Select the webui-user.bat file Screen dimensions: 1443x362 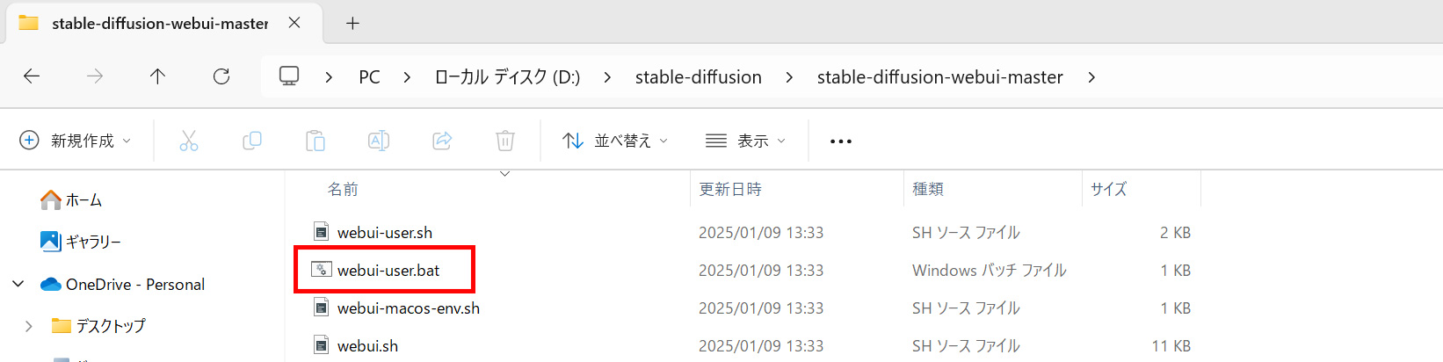tap(388, 271)
